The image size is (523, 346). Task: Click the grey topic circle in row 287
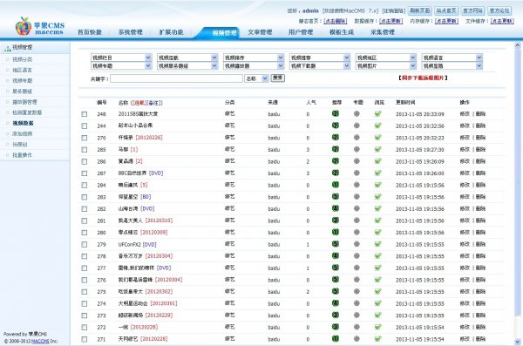357,173
